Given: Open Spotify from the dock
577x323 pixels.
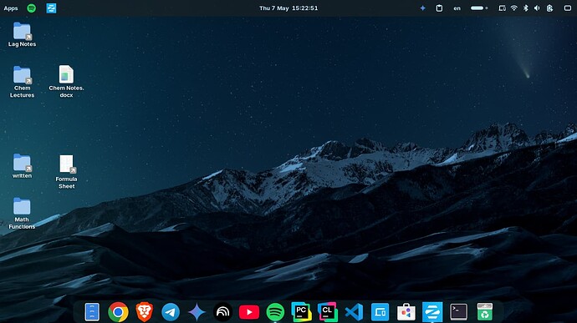Looking at the screenshot, I should [x=275, y=312].
